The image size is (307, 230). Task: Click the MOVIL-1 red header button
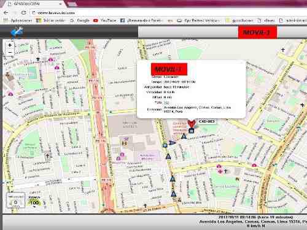point(257,32)
